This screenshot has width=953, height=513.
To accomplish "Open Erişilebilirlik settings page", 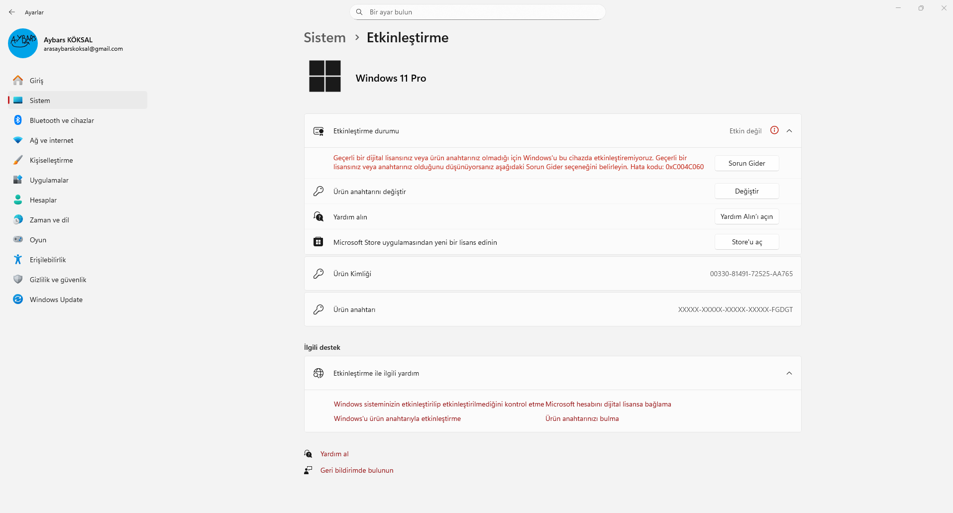I will [78, 260].
